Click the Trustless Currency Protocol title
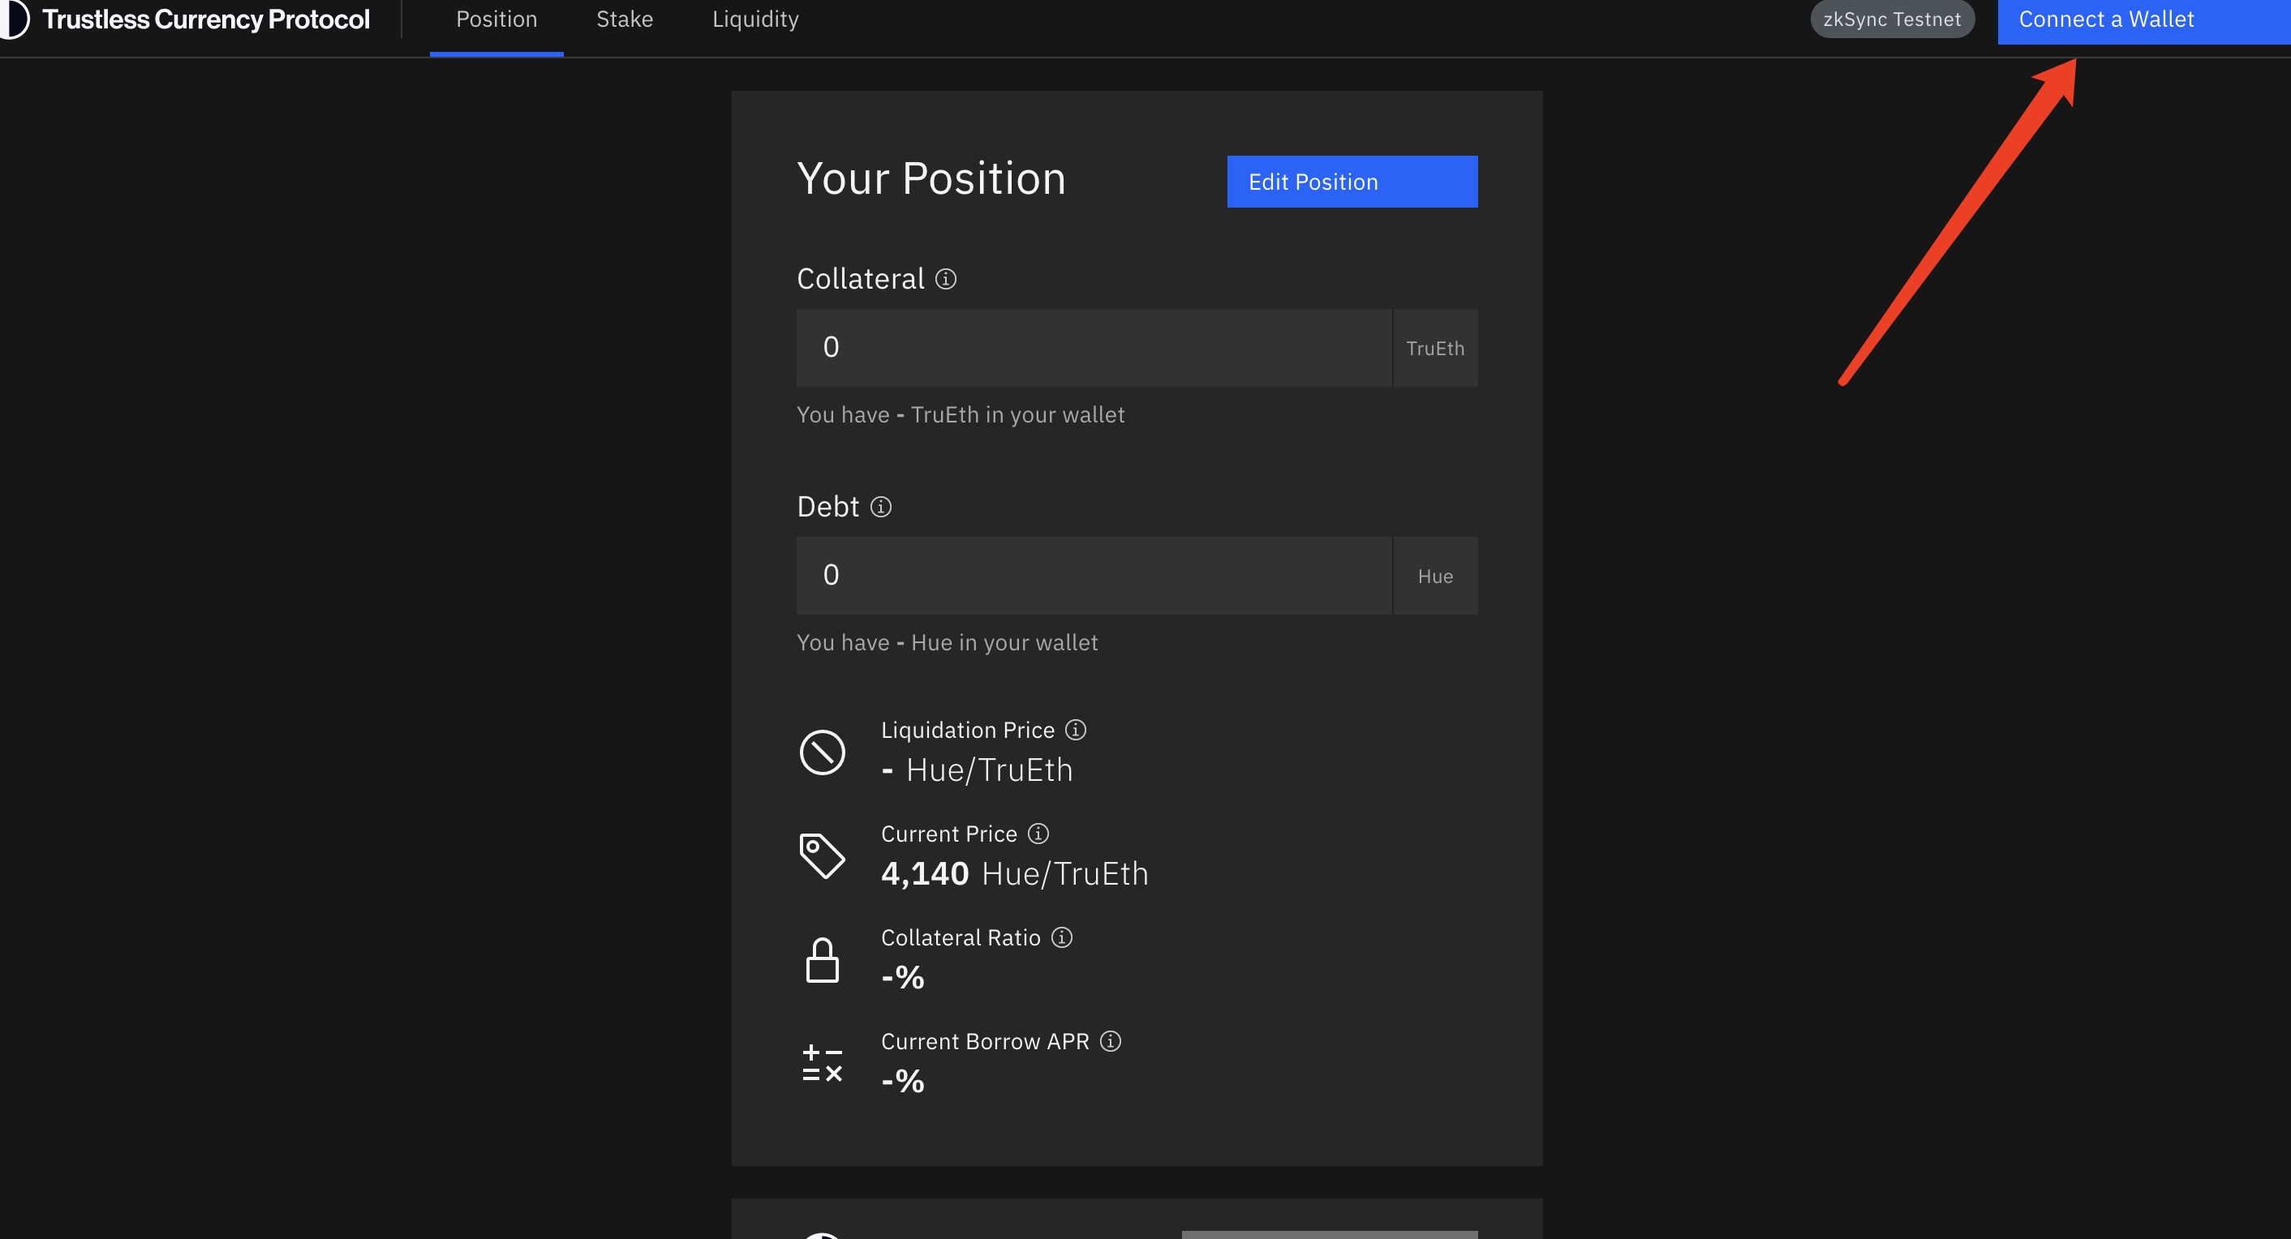This screenshot has width=2291, height=1239. point(206,19)
